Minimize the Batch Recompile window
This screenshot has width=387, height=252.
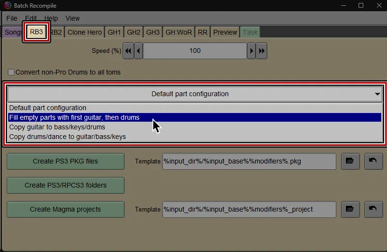pos(344,5)
